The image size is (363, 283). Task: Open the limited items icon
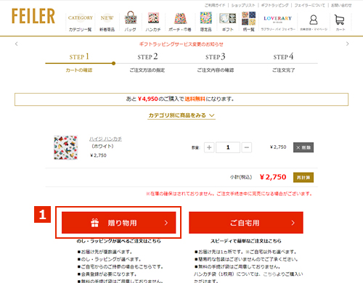(x=206, y=17)
